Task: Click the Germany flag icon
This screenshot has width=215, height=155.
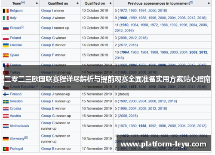Action: 6,139
